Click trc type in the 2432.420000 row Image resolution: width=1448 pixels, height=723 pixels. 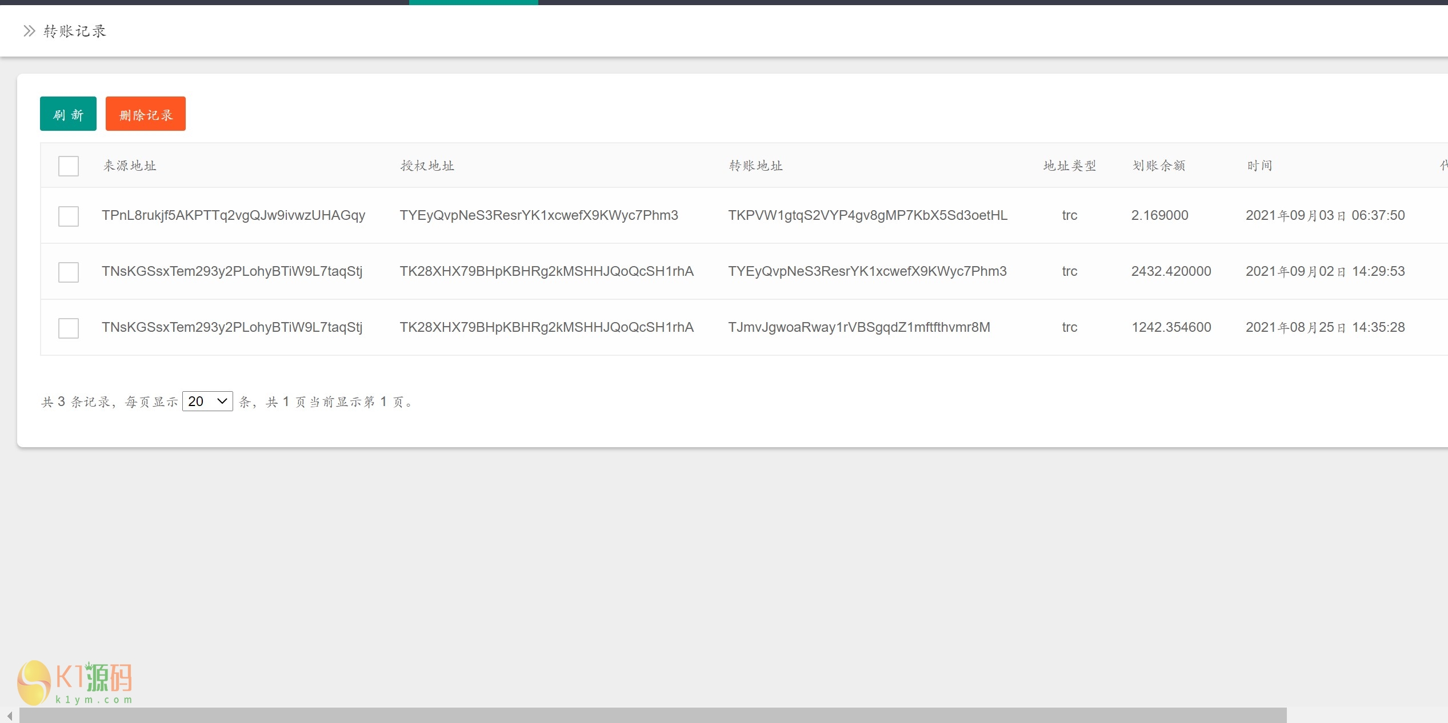tap(1070, 271)
